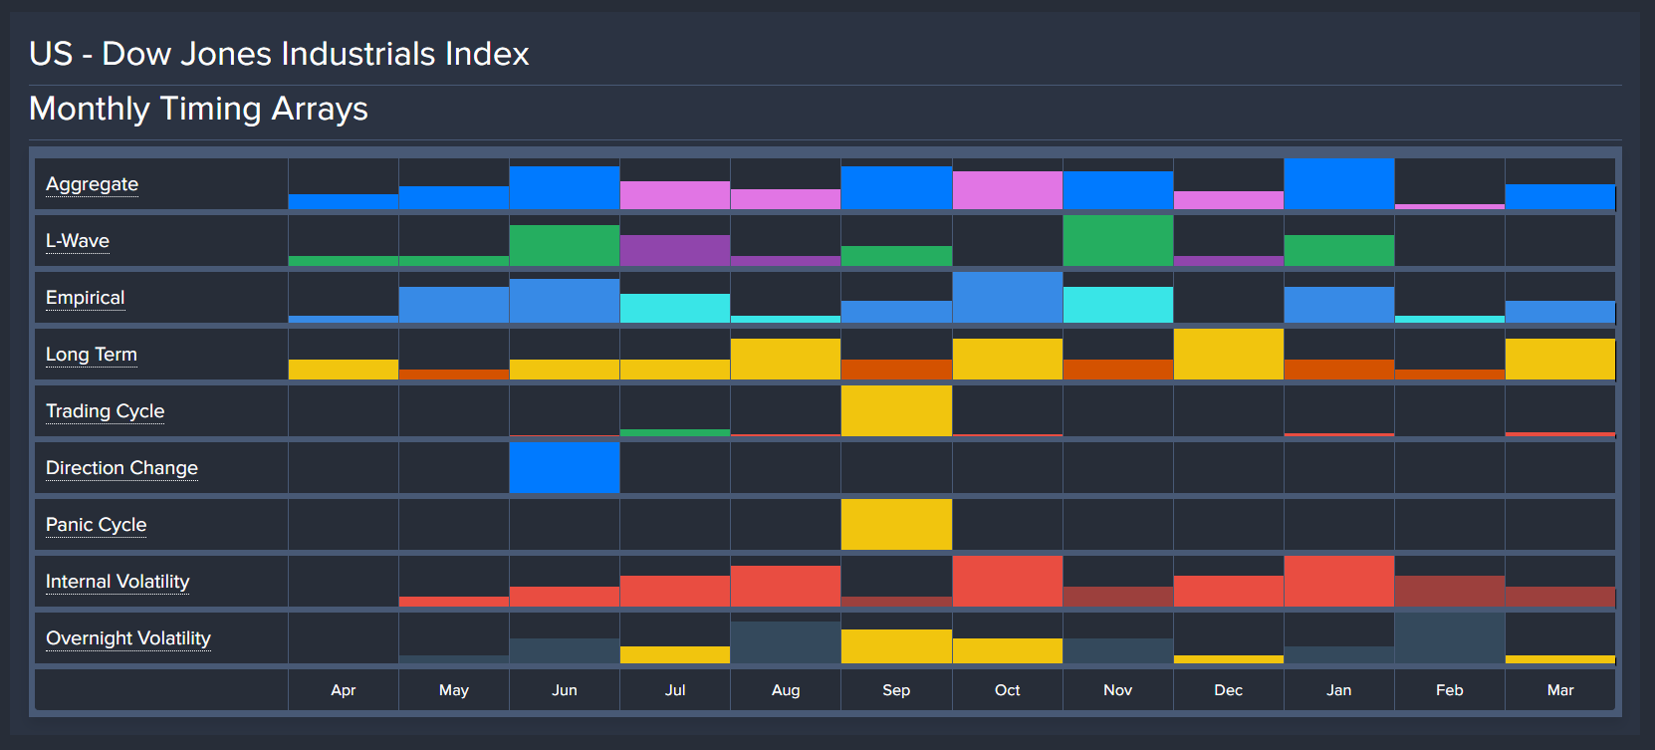1655x750 pixels.
Task: Click the green L-Wave bar in November
Action: tap(1117, 241)
